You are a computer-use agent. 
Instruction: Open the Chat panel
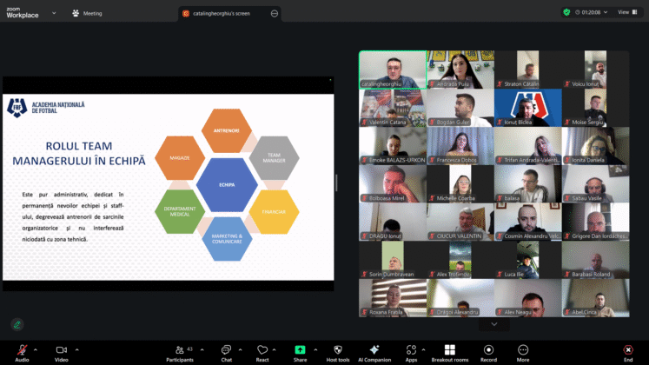click(226, 350)
